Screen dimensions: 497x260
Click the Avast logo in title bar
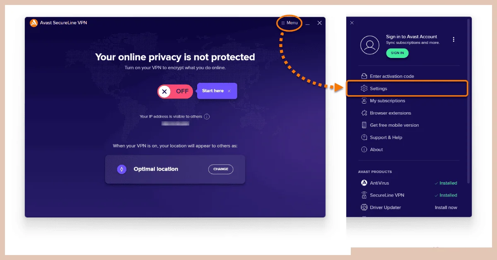(x=34, y=23)
